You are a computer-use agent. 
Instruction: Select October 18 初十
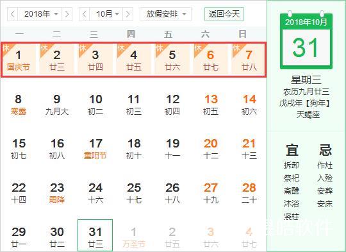click(134, 148)
